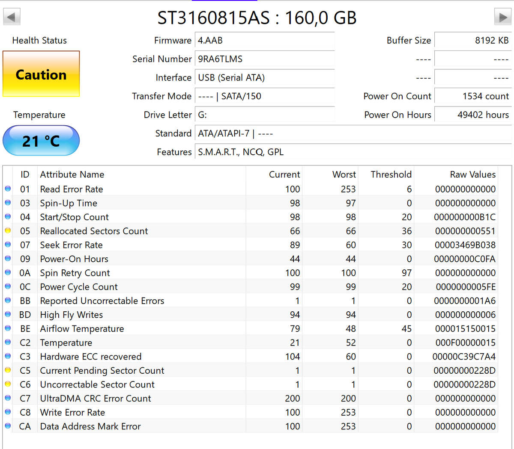Click the Caution health status badge
This screenshot has height=449, width=514.
[x=41, y=74]
